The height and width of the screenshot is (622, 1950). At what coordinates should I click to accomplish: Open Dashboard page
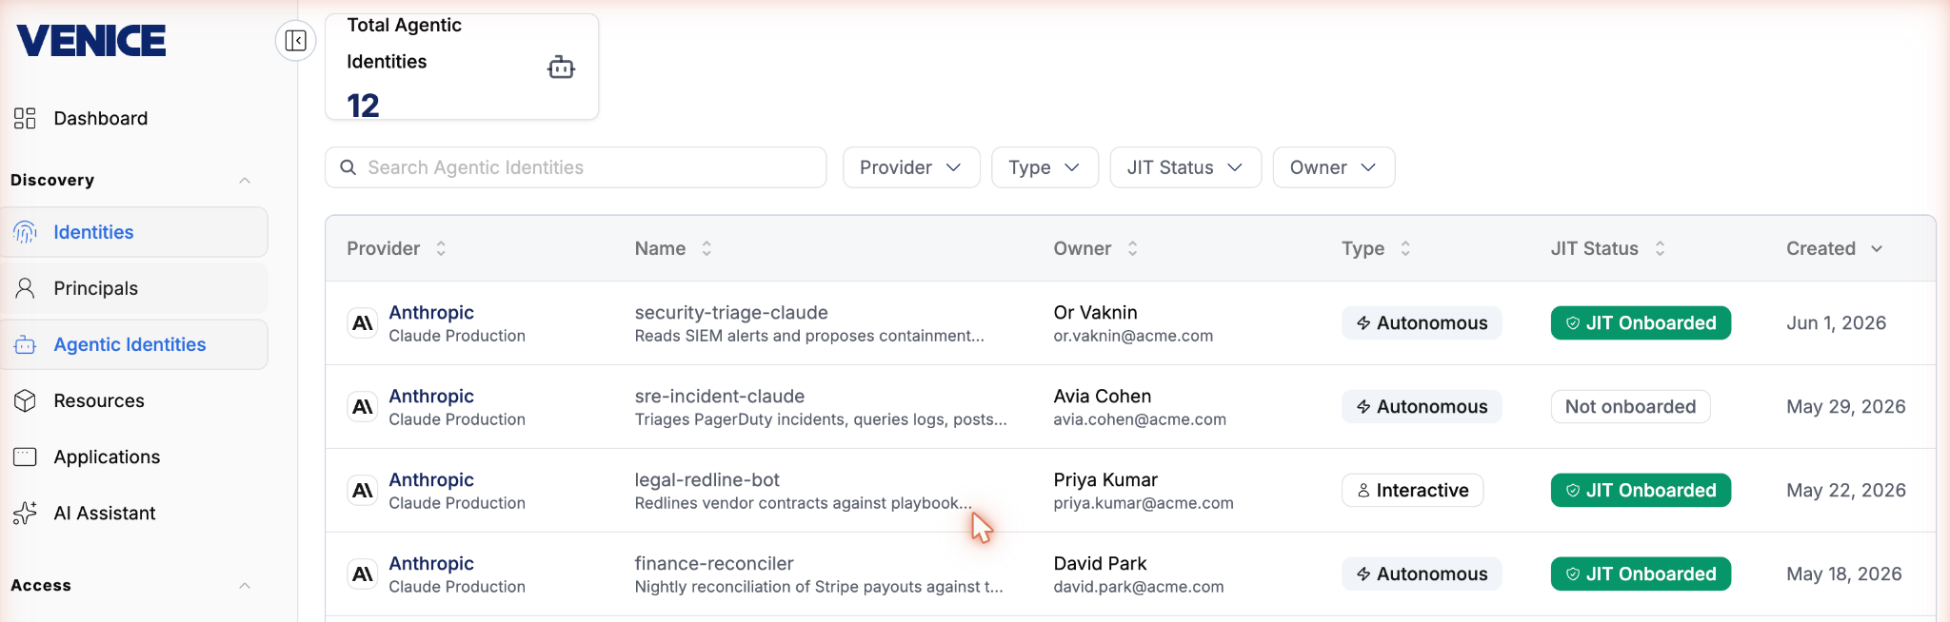(134, 118)
